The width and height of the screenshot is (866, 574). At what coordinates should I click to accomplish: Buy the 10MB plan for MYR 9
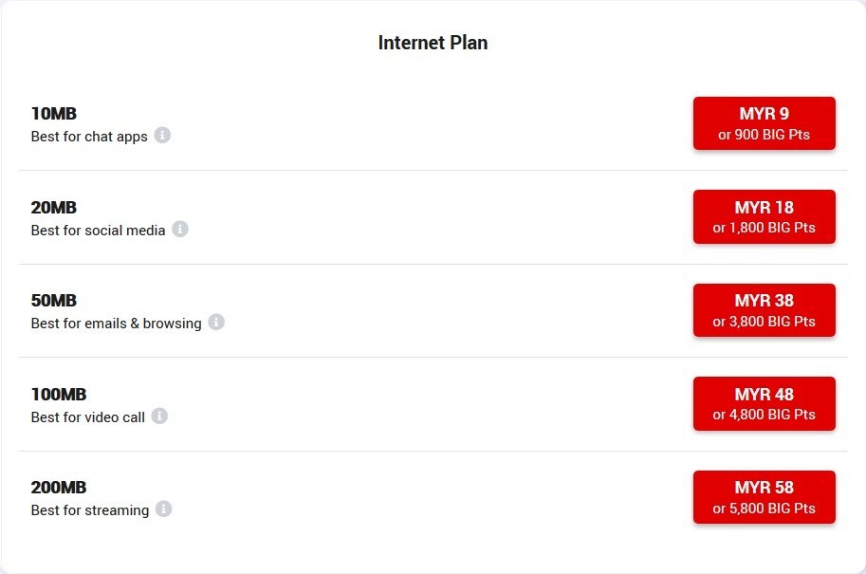tap(764, 123)
